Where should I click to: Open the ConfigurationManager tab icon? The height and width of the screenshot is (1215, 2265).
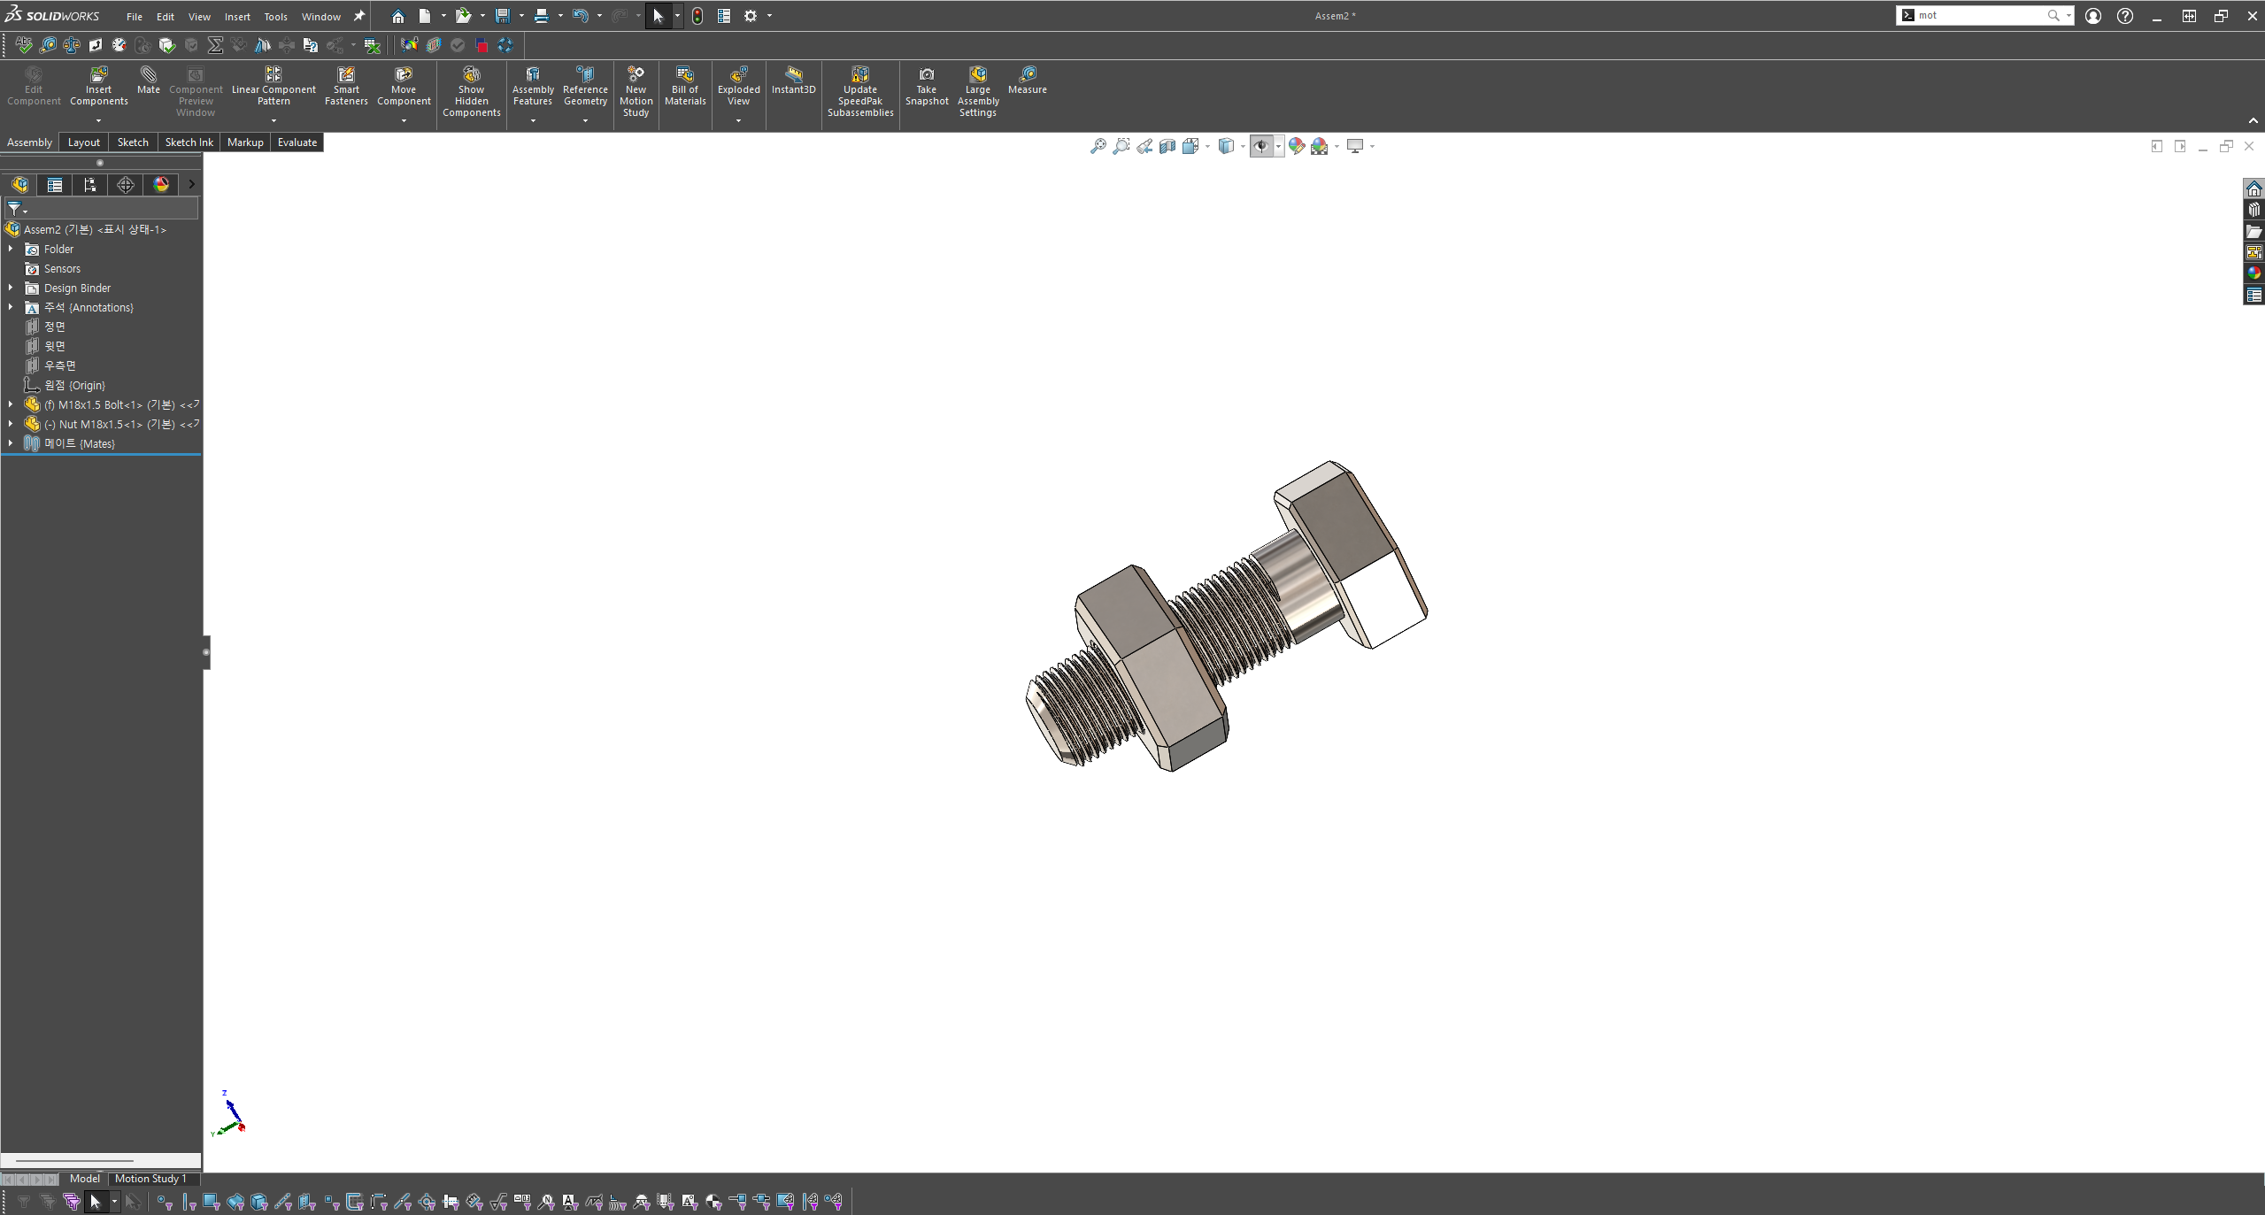[89, 184]
